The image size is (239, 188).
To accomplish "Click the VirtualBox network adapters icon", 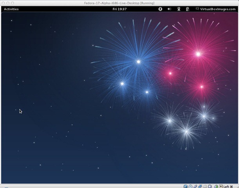I will tap(200, 186).
